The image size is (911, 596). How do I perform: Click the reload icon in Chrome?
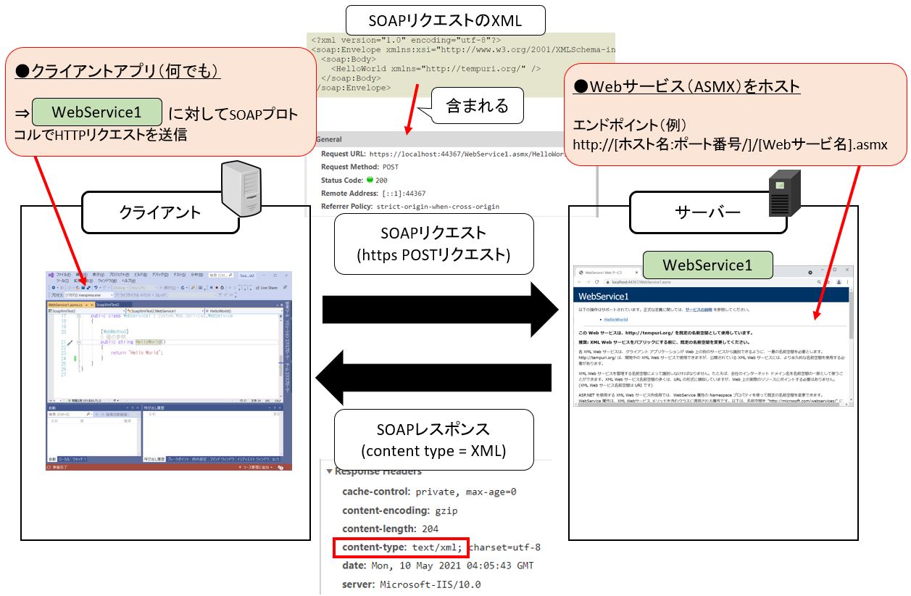[596, 281]
